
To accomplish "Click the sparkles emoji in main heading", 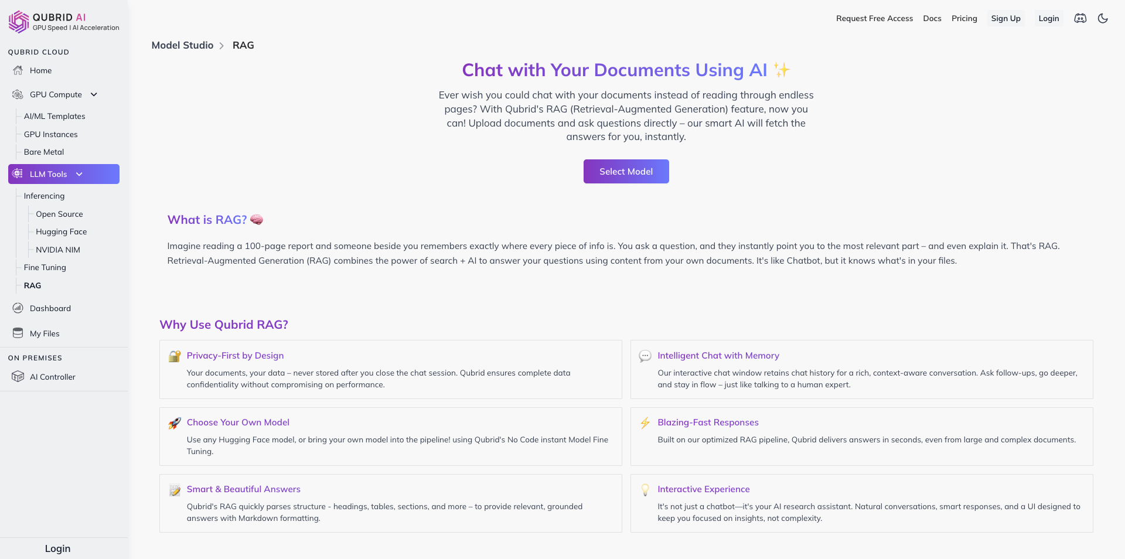I will (x=782, y=70).
